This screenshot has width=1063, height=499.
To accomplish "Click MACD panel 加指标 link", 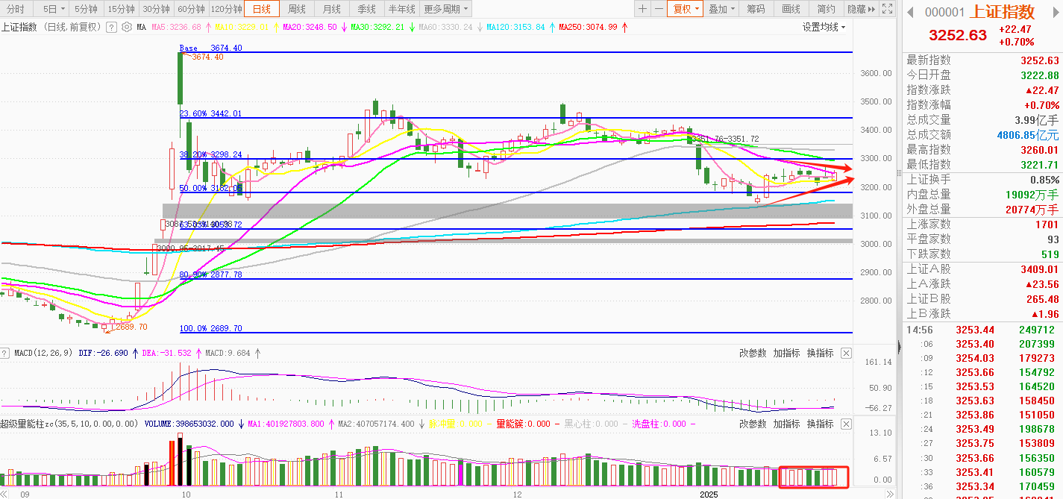I will point(786,353).
